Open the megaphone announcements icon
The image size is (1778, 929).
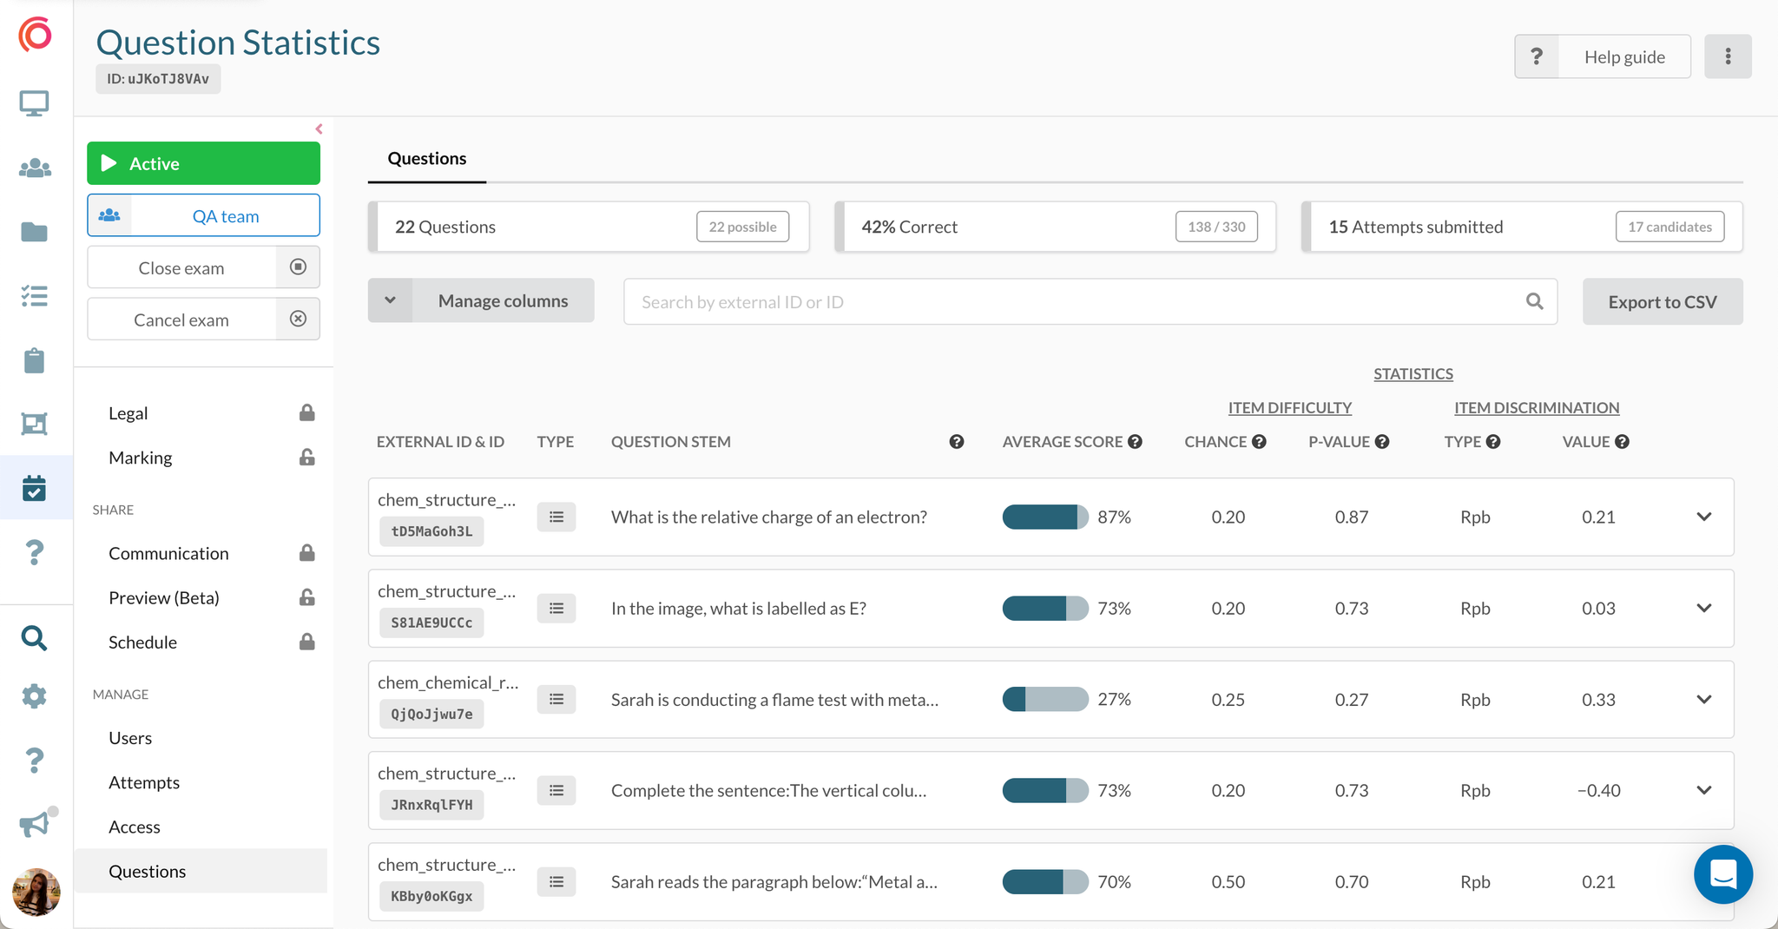(x=34, y=824)
